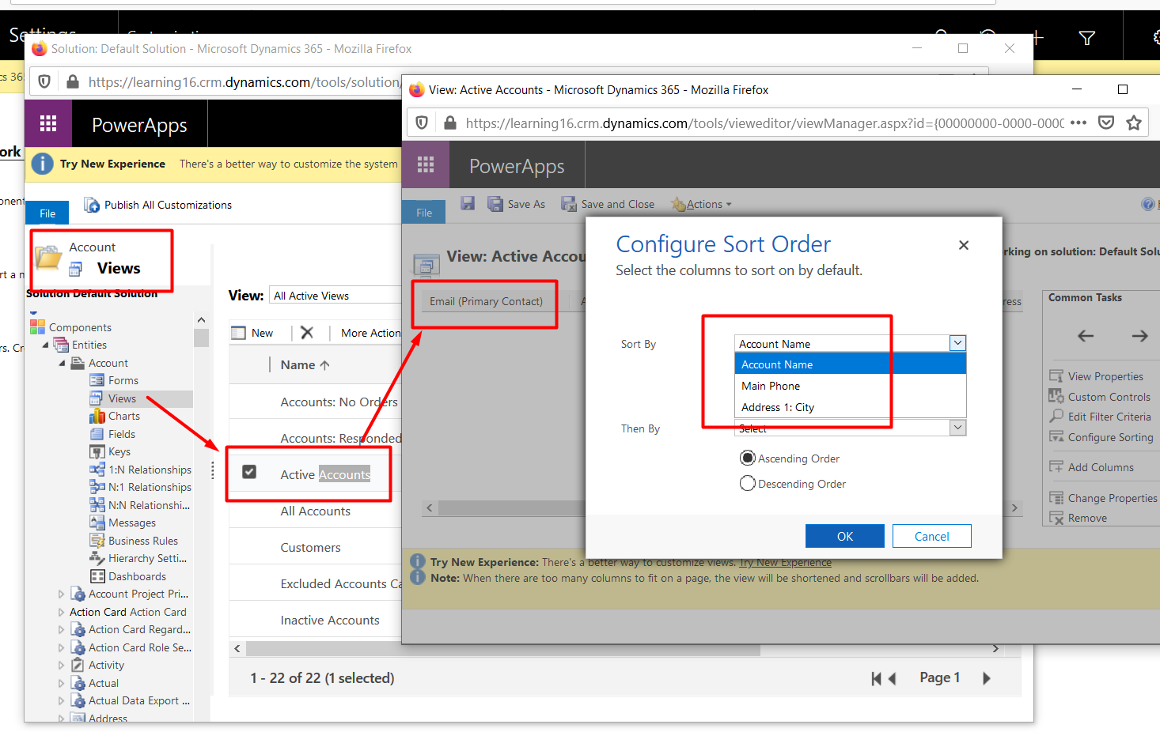1160x732 pixels.
Task: Open Custom Controls in Common Tasks
Action: point(1100,397)
